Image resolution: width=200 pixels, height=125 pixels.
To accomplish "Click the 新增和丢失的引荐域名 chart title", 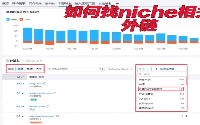I will (23, 12).
